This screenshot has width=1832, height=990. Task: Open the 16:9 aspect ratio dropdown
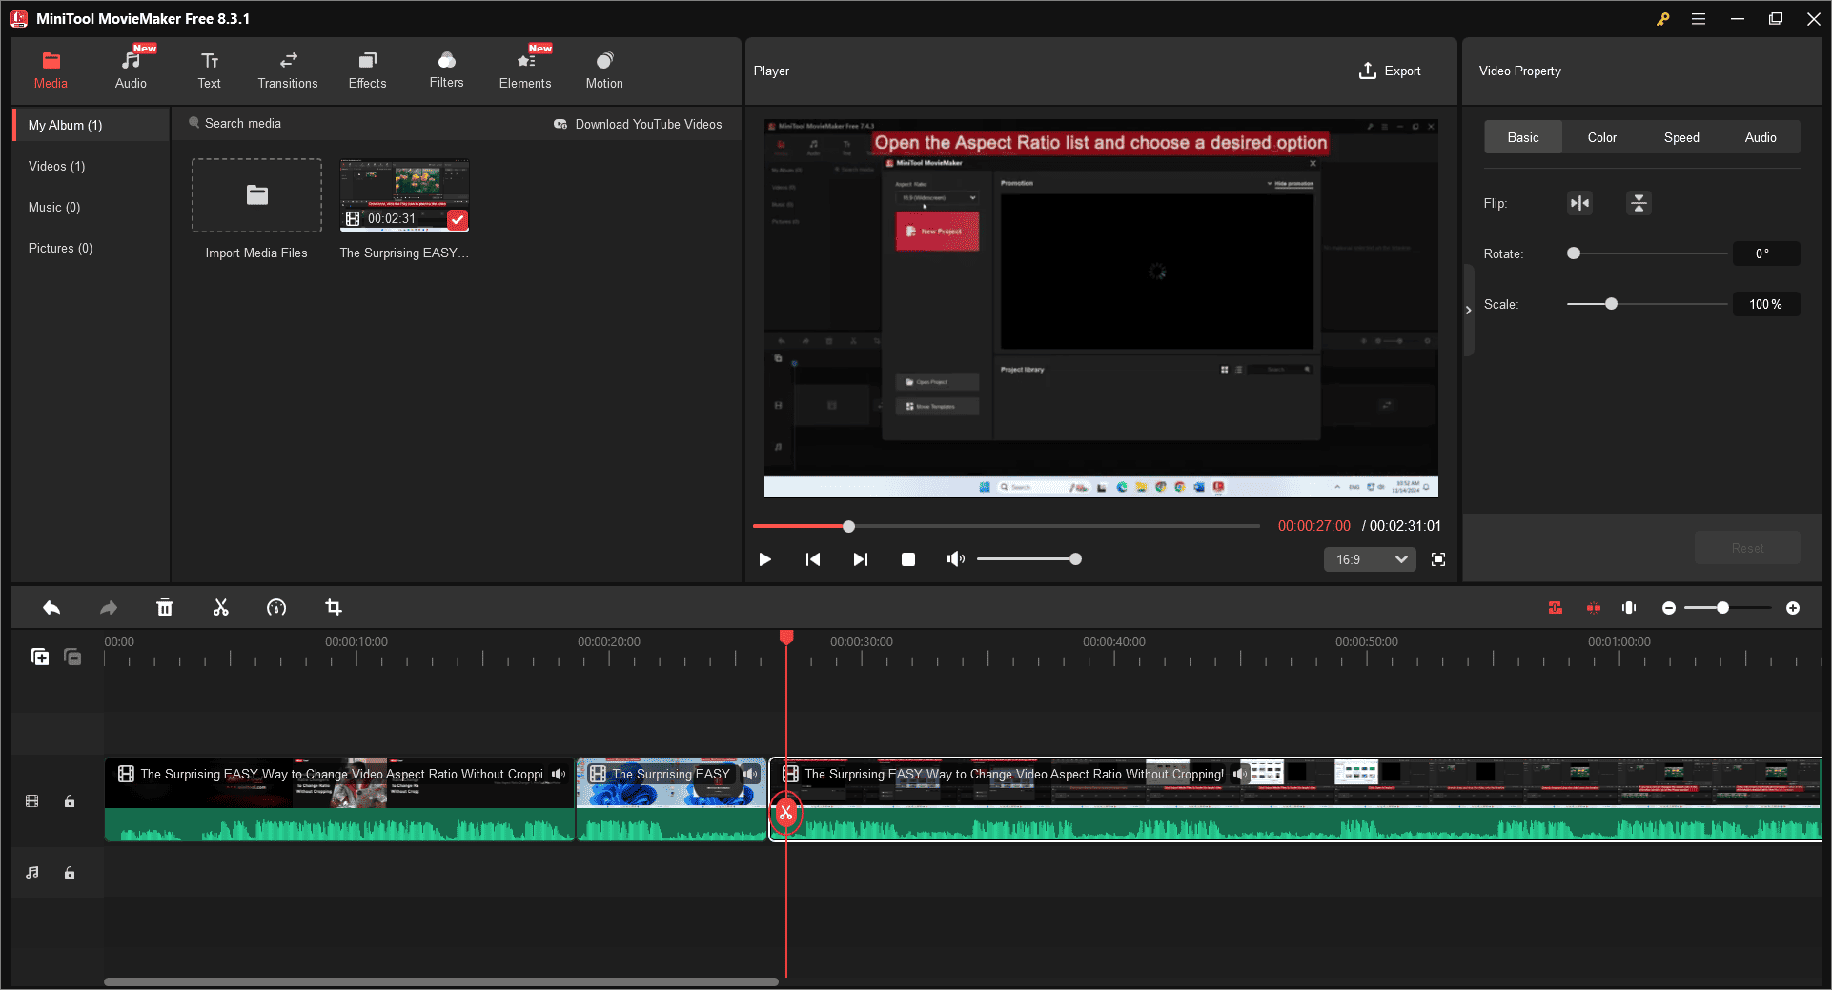tap(1369, 559)
